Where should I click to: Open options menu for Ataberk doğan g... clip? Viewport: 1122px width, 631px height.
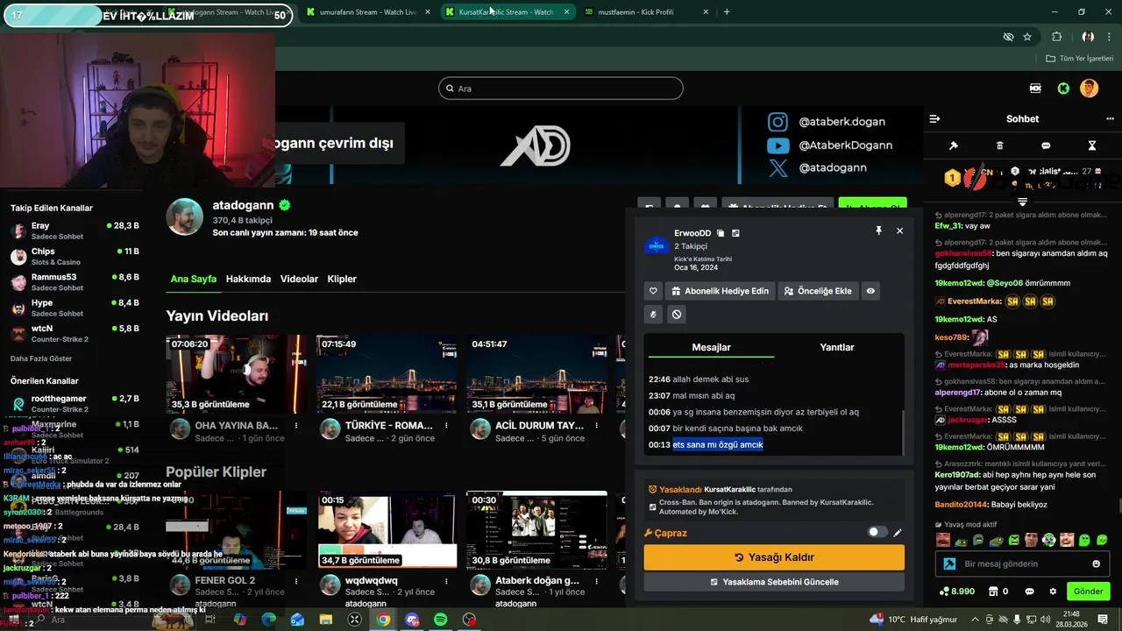pos(596,581)
